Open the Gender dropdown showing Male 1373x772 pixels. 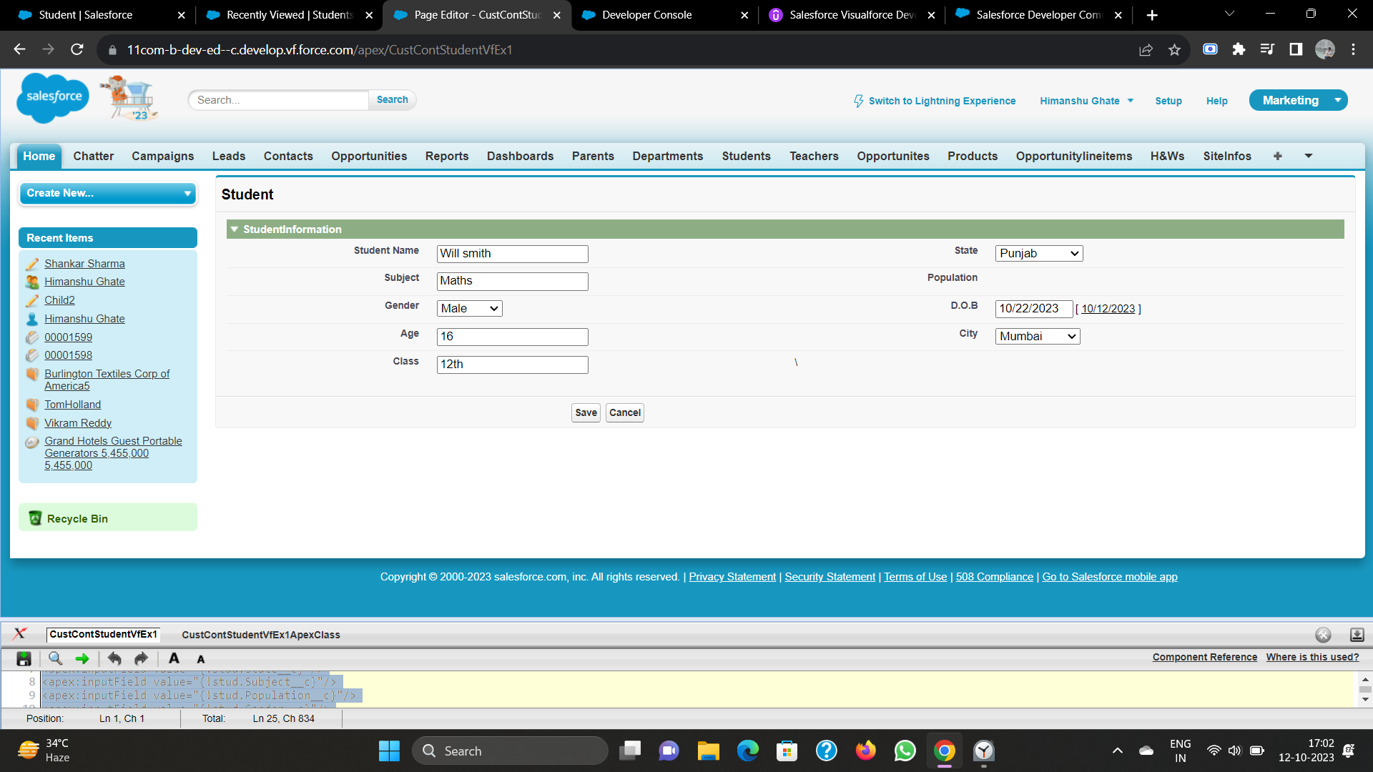[x=469, y=308]
